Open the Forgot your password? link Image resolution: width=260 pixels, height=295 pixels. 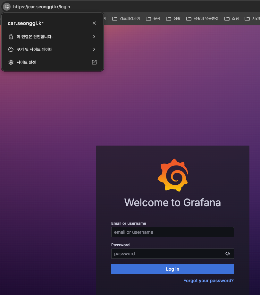208,281
